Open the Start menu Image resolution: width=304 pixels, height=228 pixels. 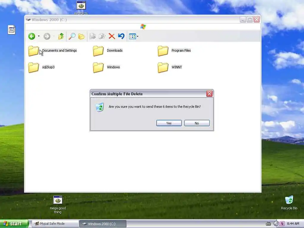pos(14,224)
